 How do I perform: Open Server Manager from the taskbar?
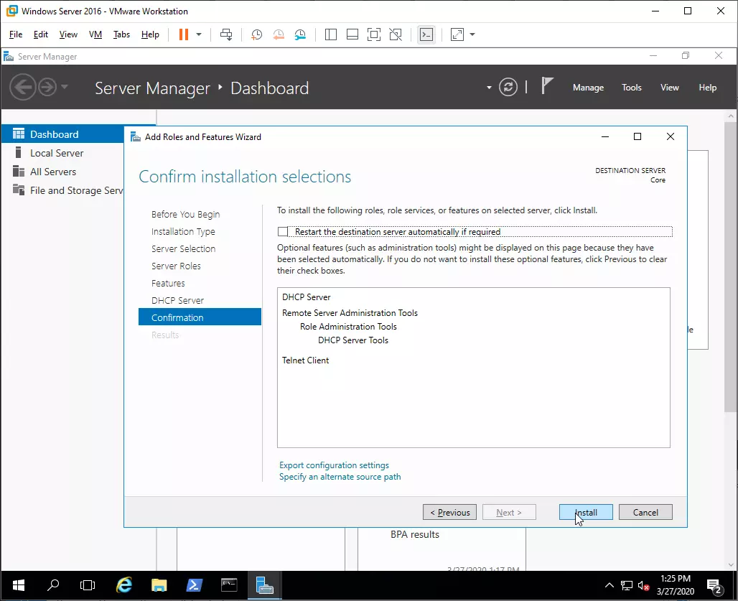click(264, 585)
